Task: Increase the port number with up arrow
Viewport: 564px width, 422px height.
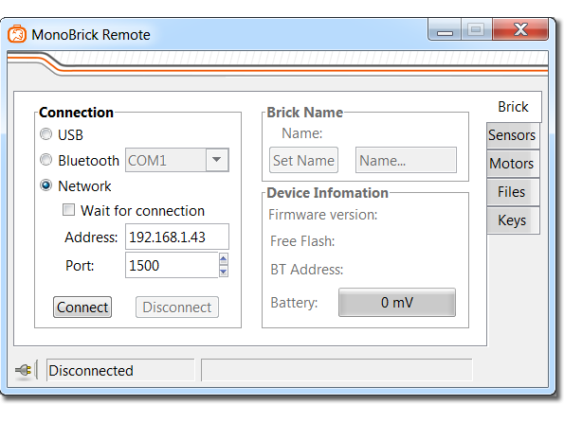Action: click(224, 259)
